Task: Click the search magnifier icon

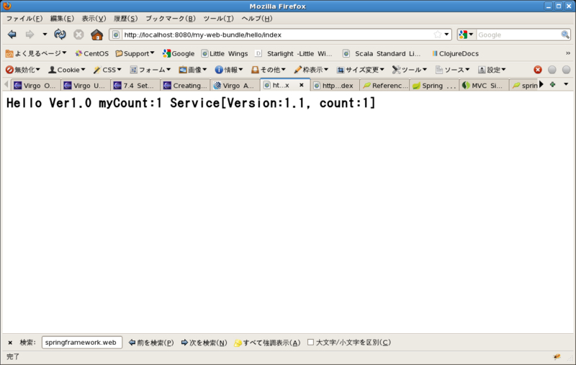Action: click(565, 35)
